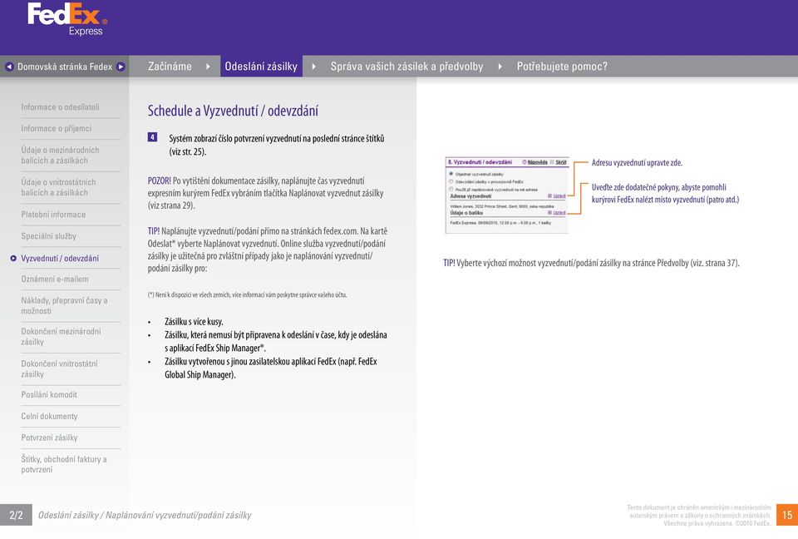The width and height of the screenshot is (798, 539).
Task: Open Oznámení e-mailem section
Action: point(55,279)
